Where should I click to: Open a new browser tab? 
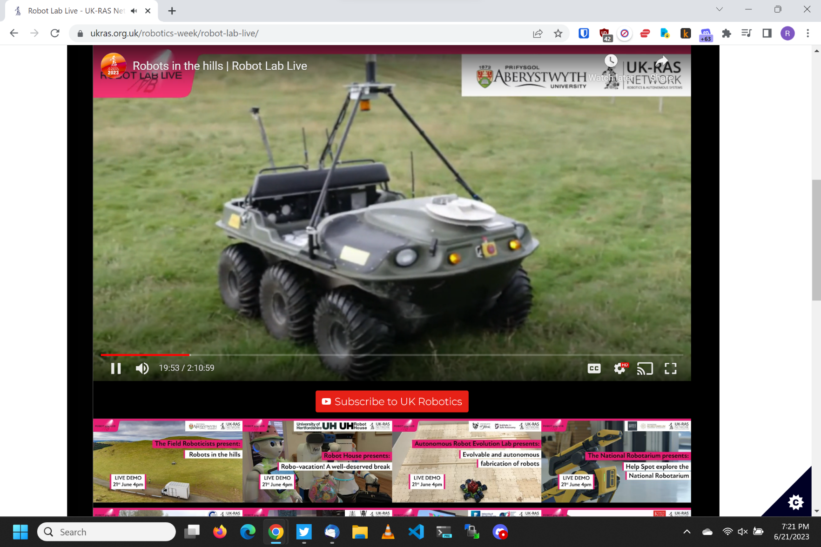coord(172,11)
